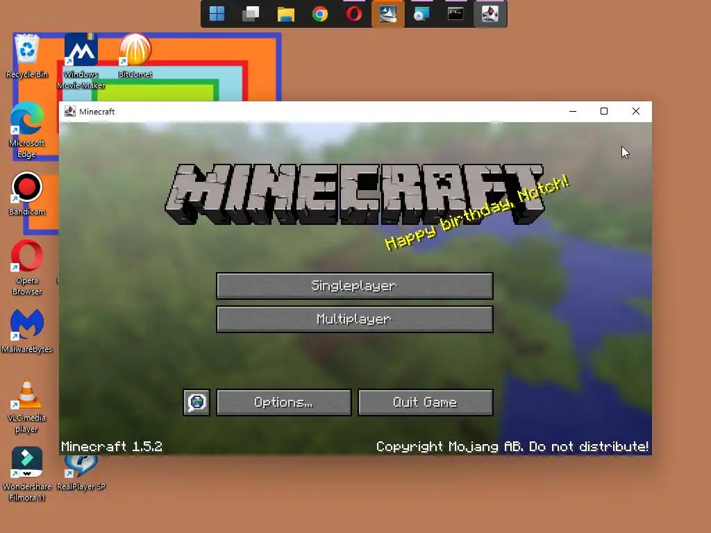Screen dimensions: 711x533
Task: Select the Microsoft Edge desktop shortcut
Action: tap(27, 130)
